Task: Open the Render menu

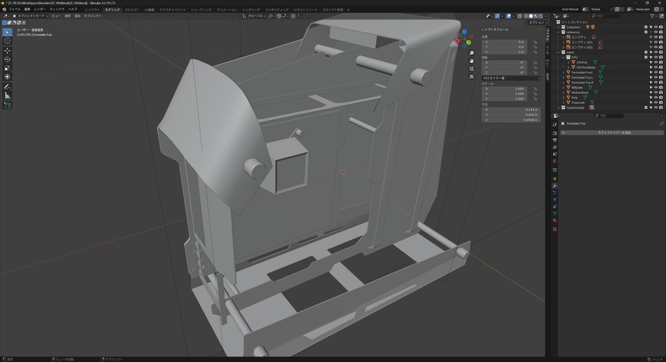Action: point(40,9)
